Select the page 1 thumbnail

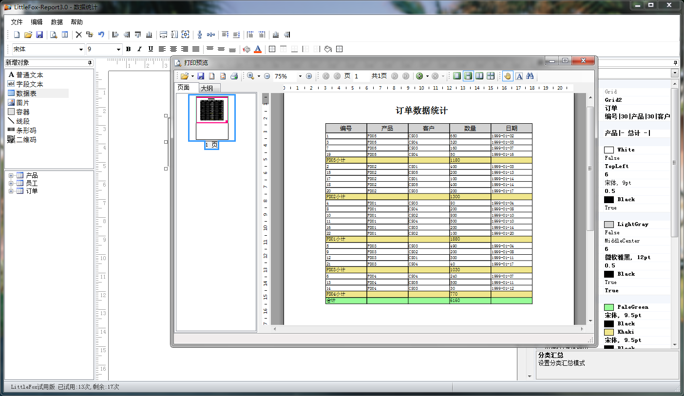click(212, 118)
